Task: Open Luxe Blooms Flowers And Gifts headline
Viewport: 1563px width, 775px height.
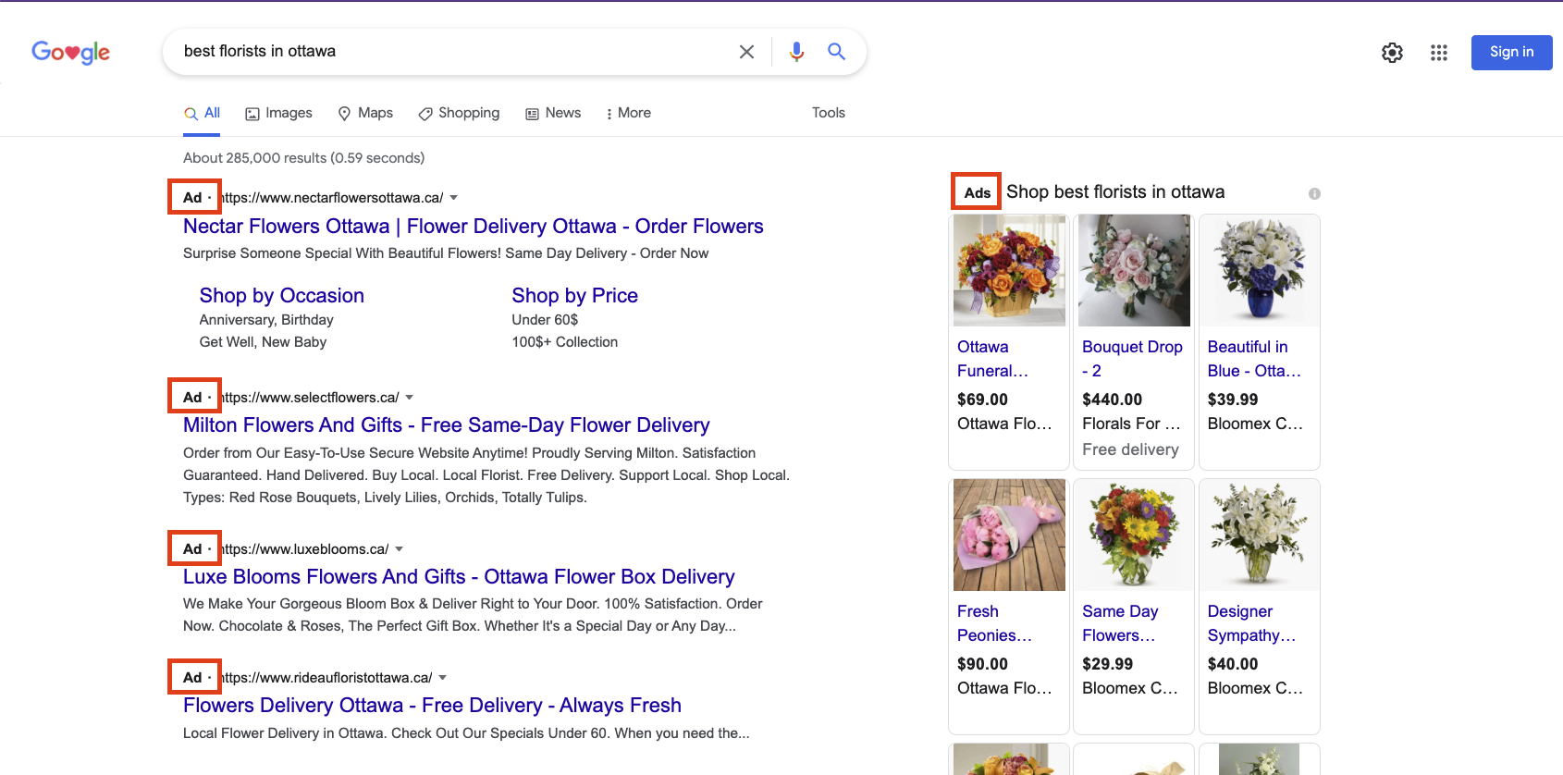Action: point(459,577)
